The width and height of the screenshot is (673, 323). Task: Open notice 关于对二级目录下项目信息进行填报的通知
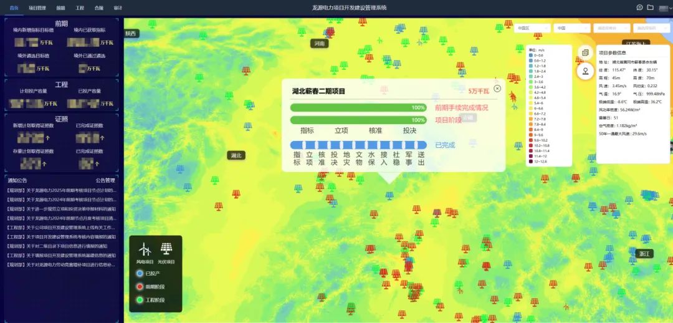pyautogui.click(x=57, y=246)
